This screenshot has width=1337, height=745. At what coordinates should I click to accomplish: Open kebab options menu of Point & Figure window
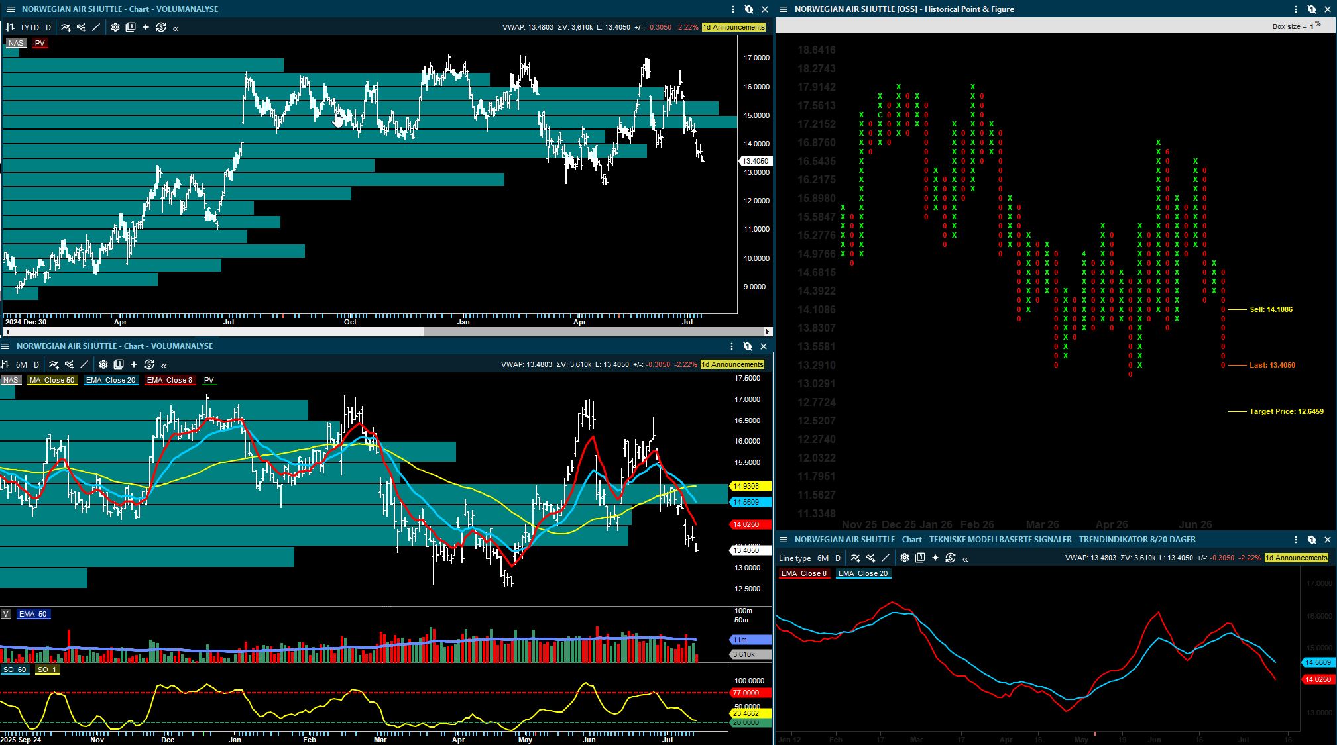(1296, 9)
